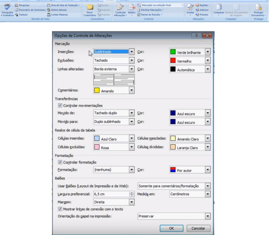The height and width of the screenshot is (235, 269).
Task: Click the Ortografia e Gramática icon
Action: click(x=7, y=7)
